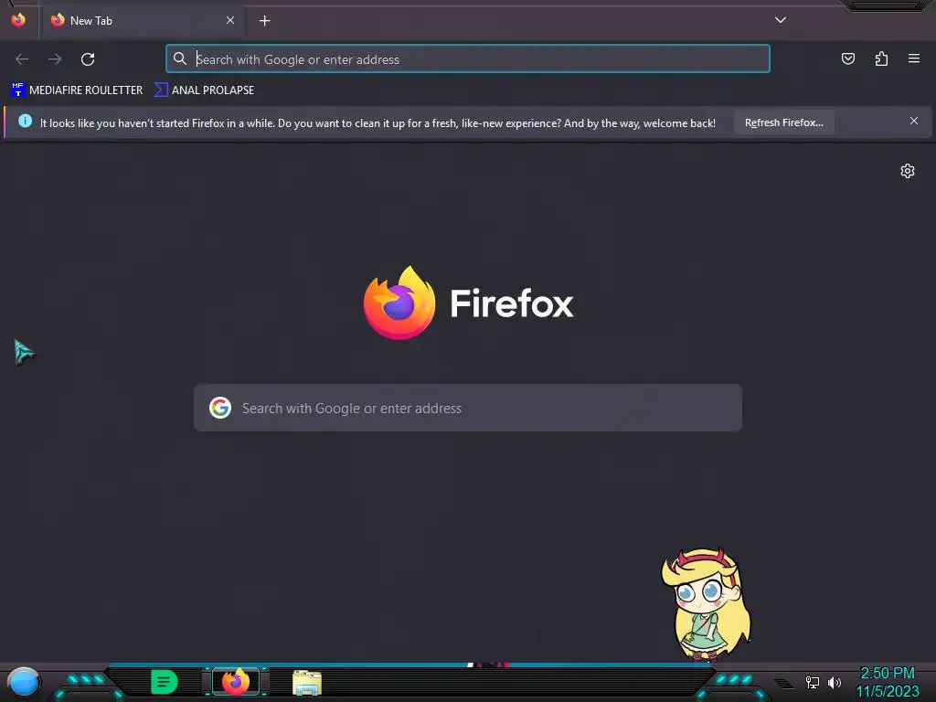Image resolution: width=936 pixels, height=702 pixels.
Task: Click the info icon in notification bar
Action: (x=25, y=122)
